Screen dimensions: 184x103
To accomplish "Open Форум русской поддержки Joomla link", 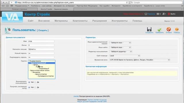I will [x=92, y=102].
